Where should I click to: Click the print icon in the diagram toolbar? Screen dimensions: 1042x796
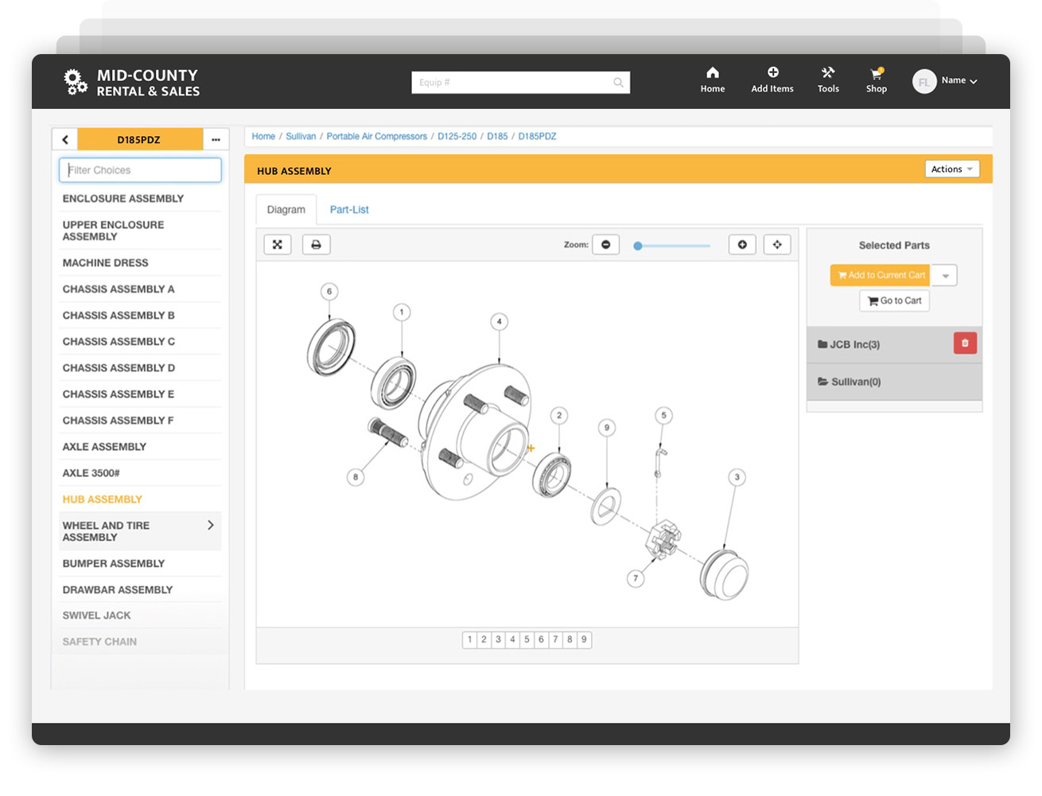tap(316, 244)
